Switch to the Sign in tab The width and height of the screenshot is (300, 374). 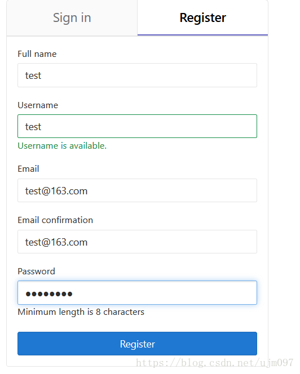click(x=72, y=18)
